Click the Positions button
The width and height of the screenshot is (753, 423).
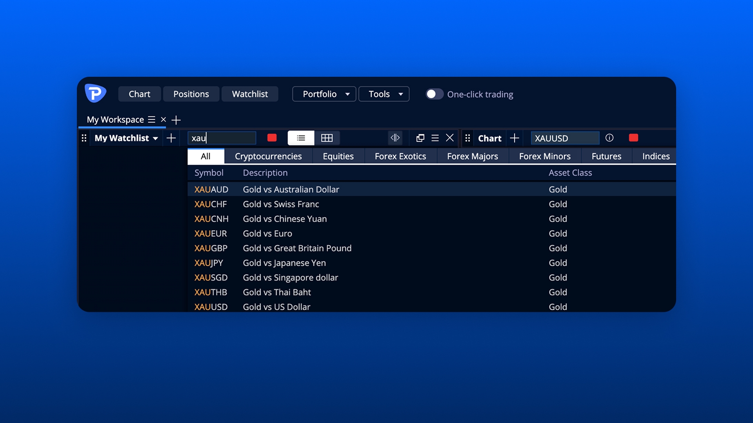click(x=191, y=94)
